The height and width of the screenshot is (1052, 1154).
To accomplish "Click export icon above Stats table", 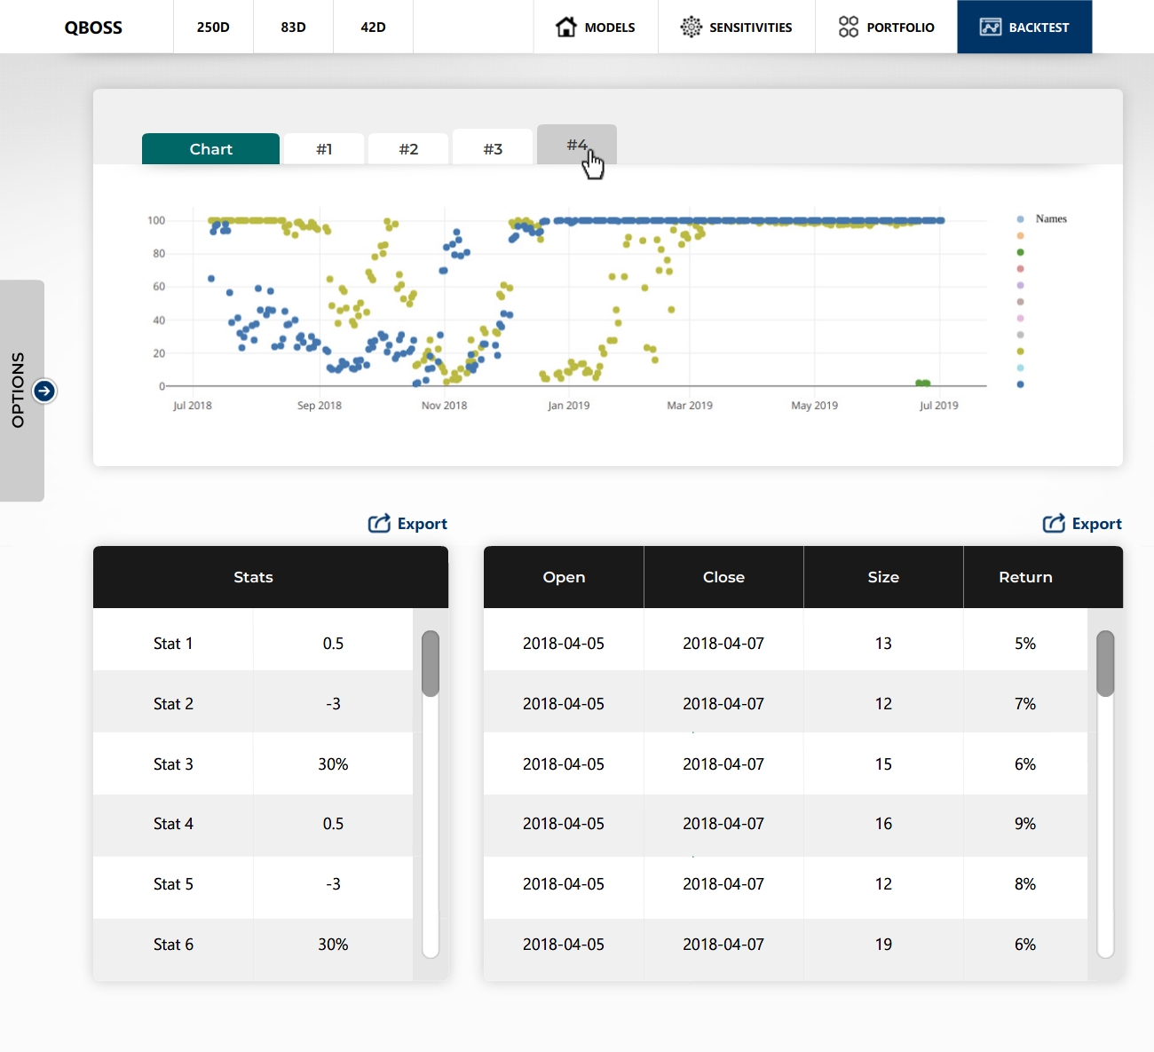I will point(379,524).
